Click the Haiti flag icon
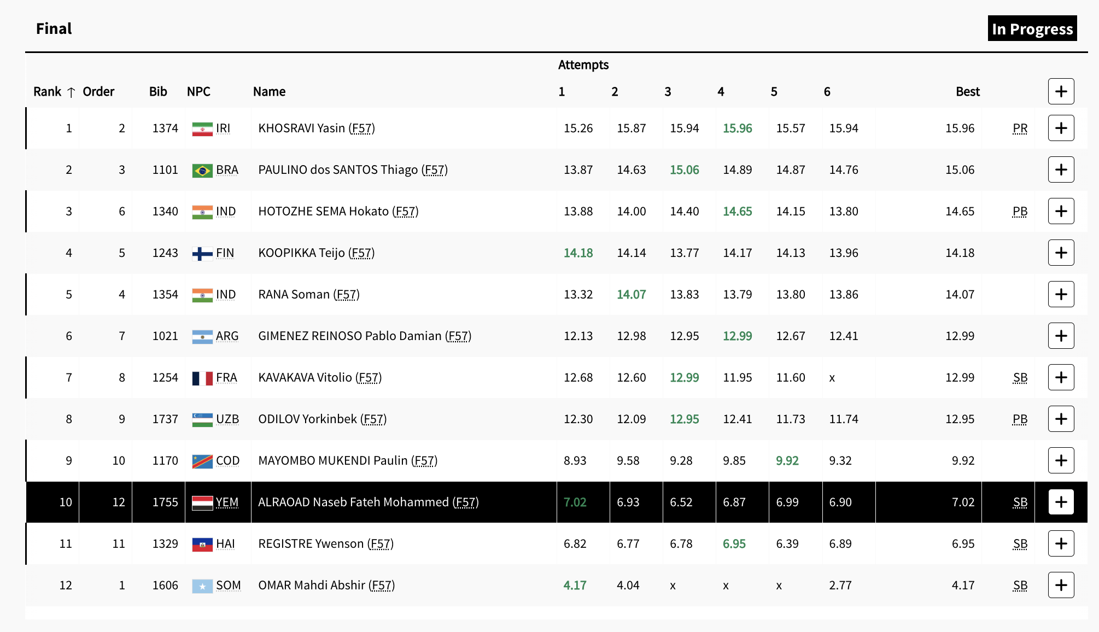 pos(202,545)
